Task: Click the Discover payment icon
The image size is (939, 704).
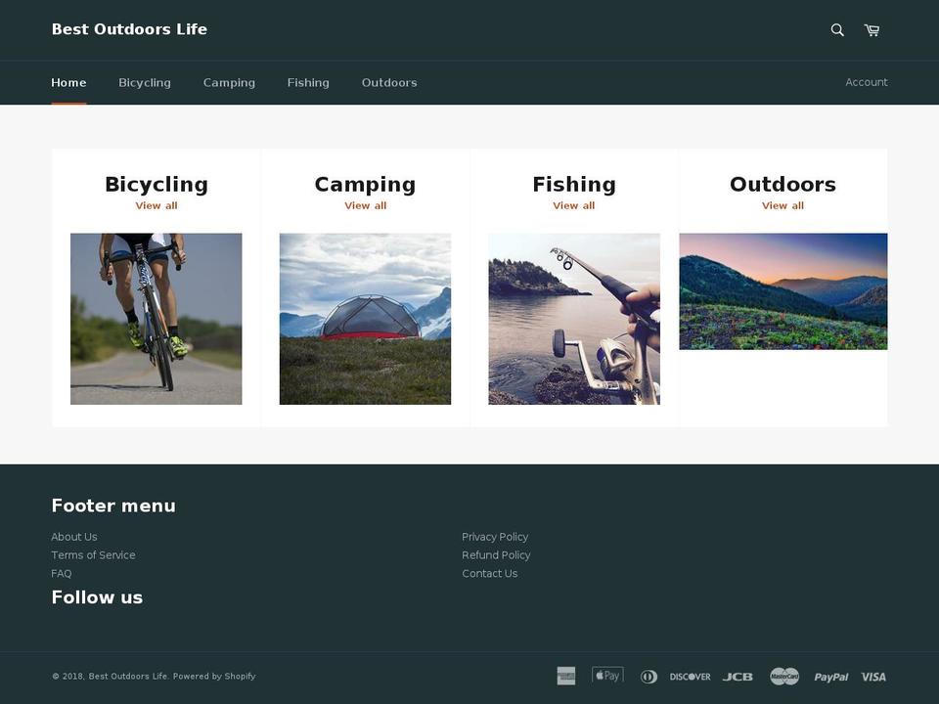Action: click(x=690, y=677)
